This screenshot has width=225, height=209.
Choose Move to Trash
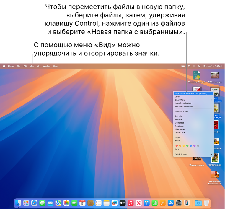[193, 111]
